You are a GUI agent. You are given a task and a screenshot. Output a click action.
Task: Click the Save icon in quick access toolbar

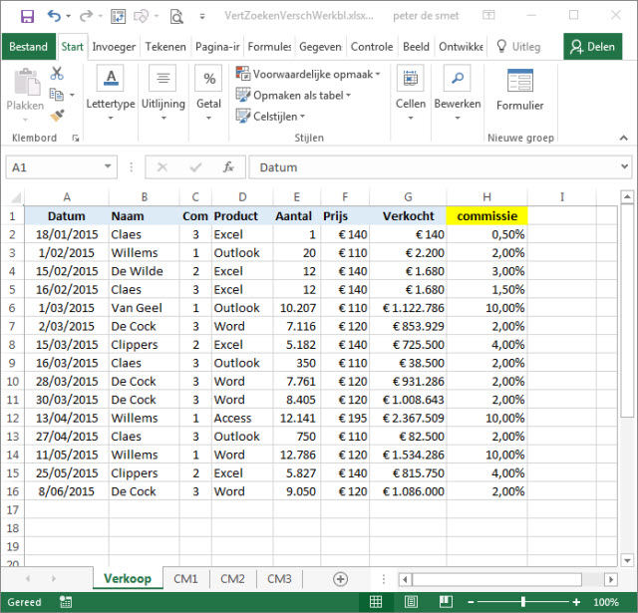[x=27, y=16]
